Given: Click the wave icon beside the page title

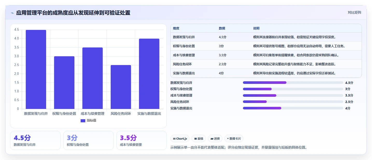Looking at the screenshot, I should pos(12,13).
